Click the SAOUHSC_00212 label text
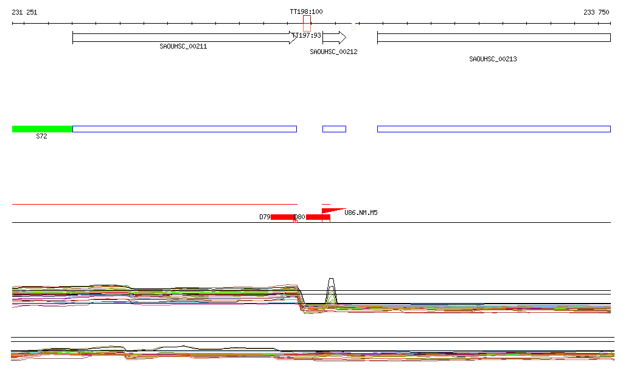Screen dimensions: 623x371 pyautogui.click(x=334, y=52)
